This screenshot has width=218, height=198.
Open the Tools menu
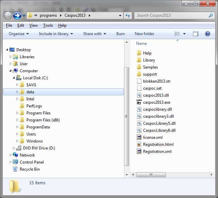click(48, 25)
